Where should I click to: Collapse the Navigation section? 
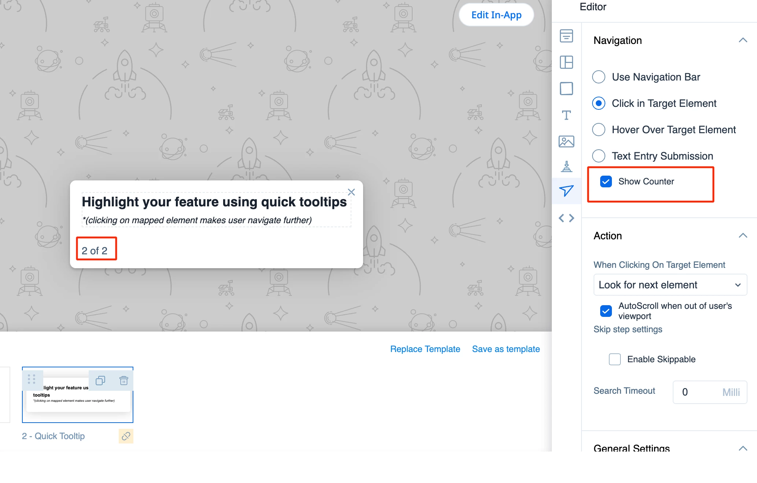(743, 40)
